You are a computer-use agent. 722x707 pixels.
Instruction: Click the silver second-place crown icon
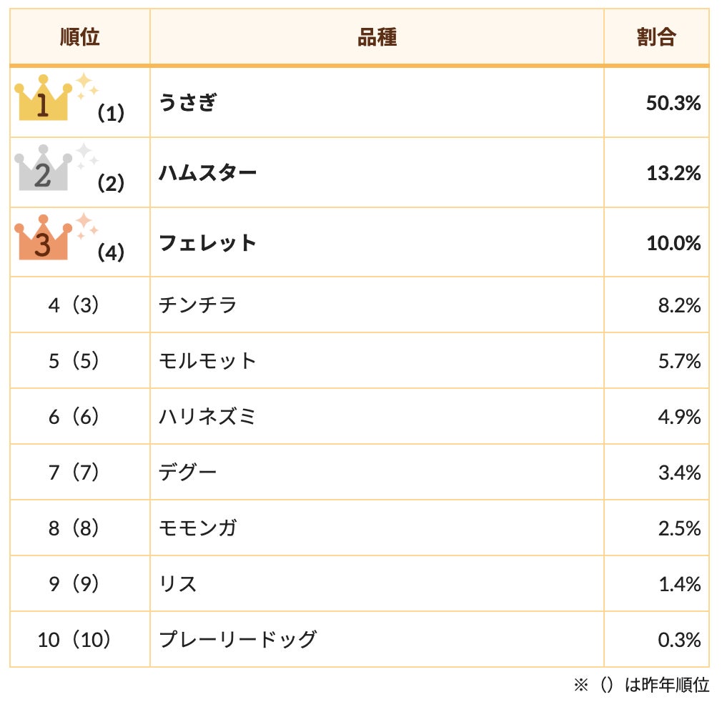point(43,171)
